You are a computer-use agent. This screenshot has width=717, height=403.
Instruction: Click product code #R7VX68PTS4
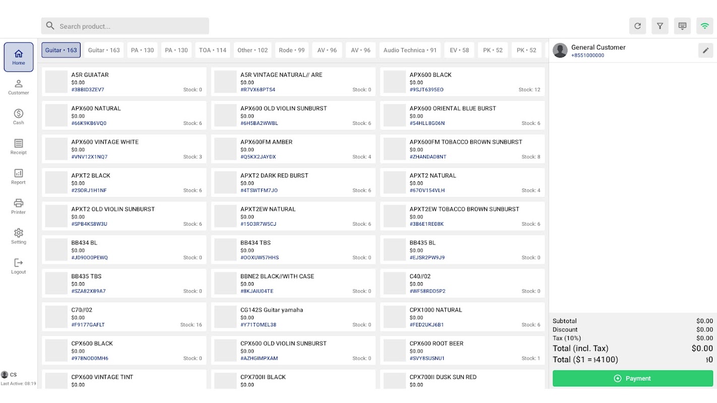pos(258,90)
